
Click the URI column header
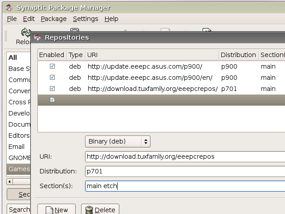152,55
